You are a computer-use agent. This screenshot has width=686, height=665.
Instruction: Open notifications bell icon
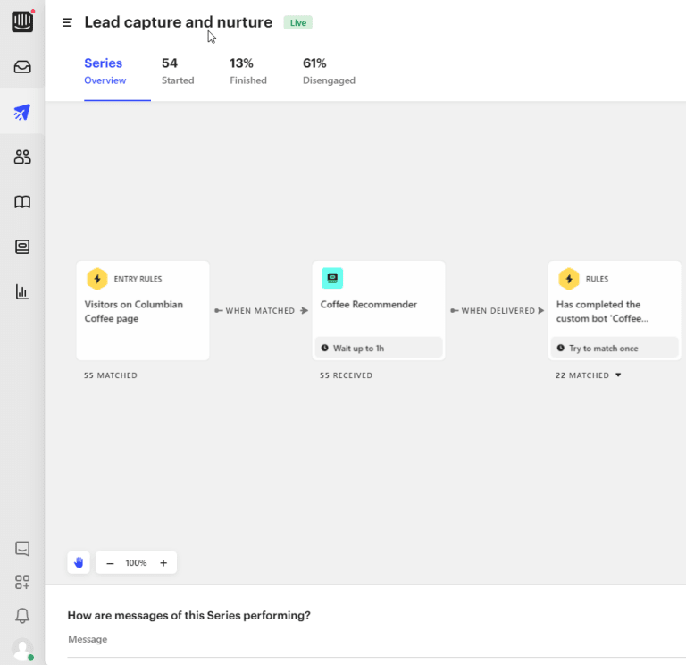[x=22, y=616]
